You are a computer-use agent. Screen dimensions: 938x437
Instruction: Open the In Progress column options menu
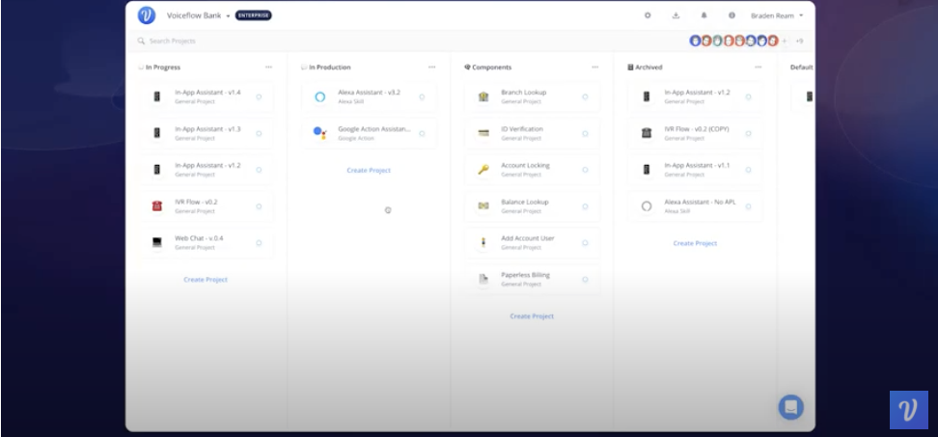(268, 67)
